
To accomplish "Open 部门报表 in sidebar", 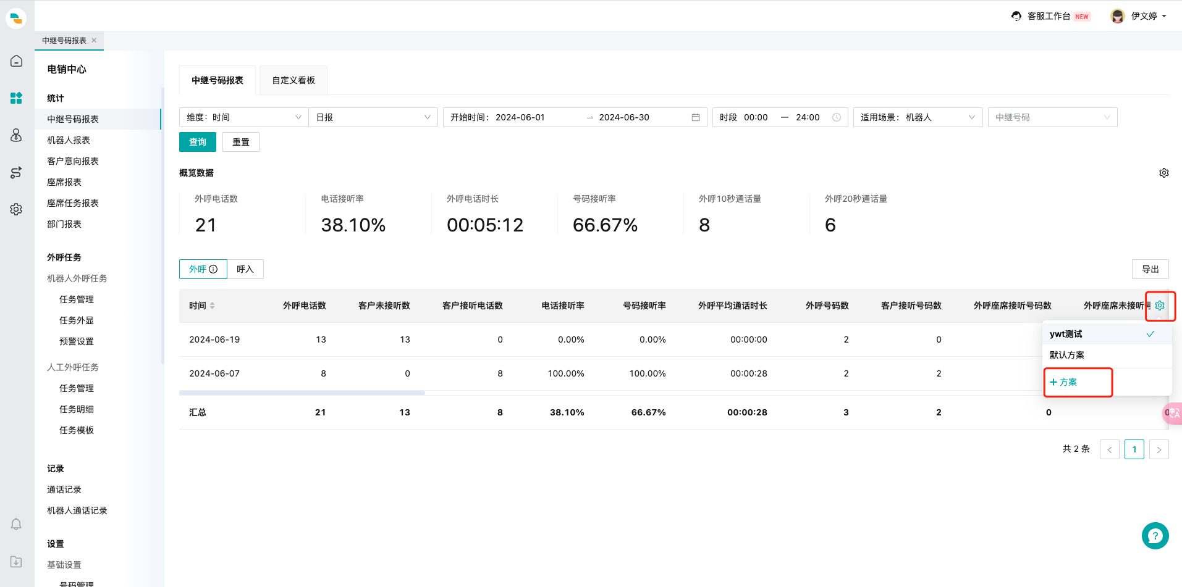I will coord(64,224).
